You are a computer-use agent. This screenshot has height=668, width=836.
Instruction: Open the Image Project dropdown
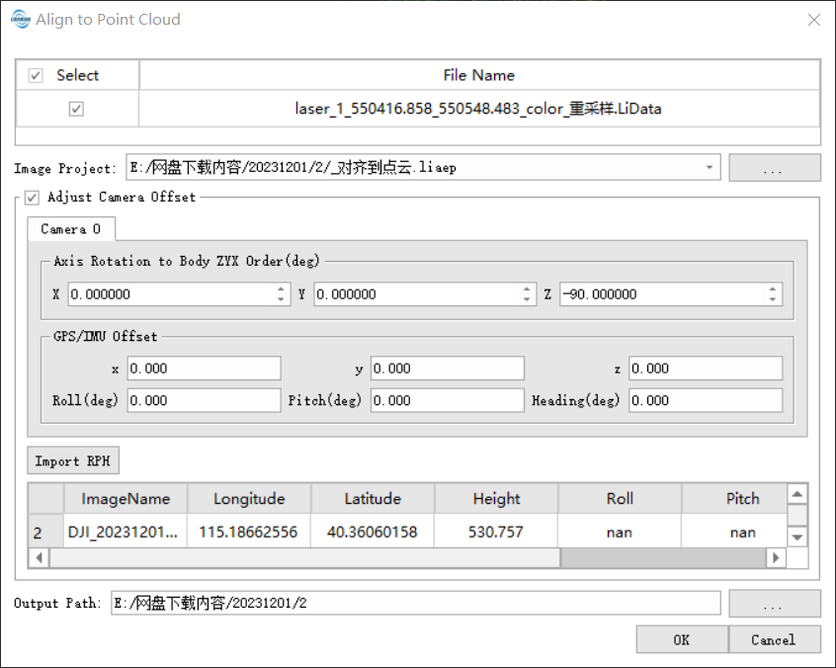pyautogui.click(x=710, y=168)
